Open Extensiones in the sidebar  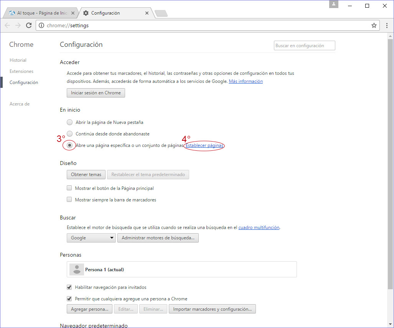point(21,71)
